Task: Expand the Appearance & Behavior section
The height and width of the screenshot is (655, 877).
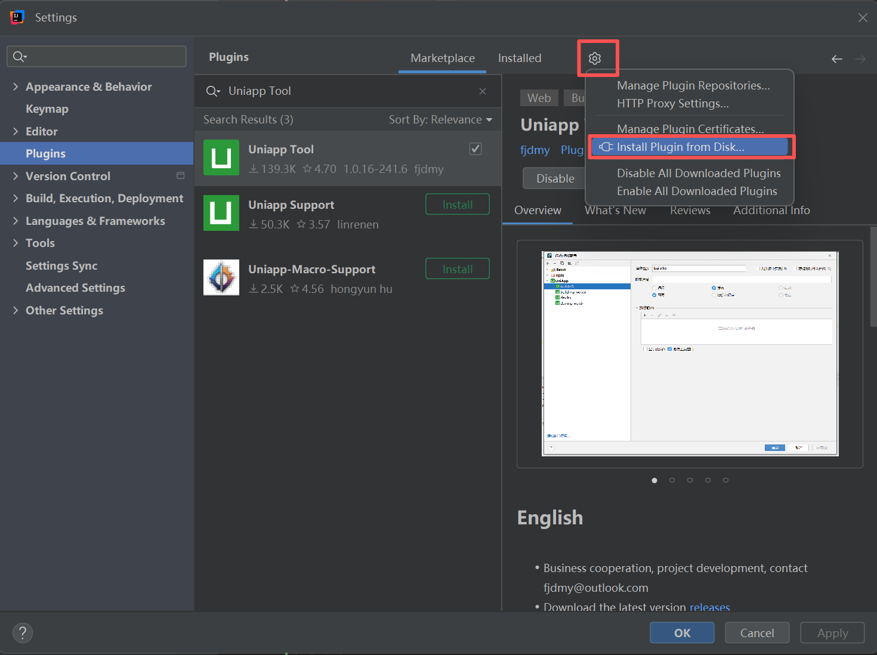Action: click(16, 86)
